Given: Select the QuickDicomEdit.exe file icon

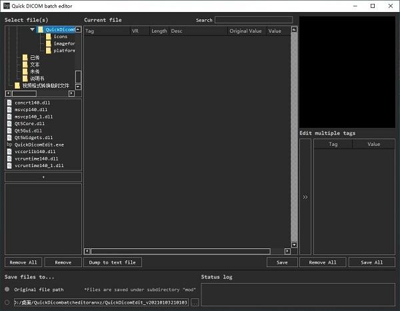Looking at the screenshot, I should [9, 145].
